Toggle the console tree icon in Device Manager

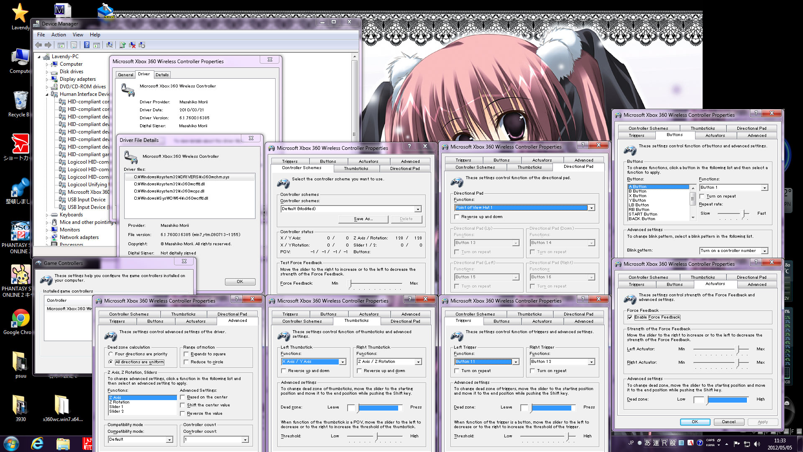(x=61, y=45)
